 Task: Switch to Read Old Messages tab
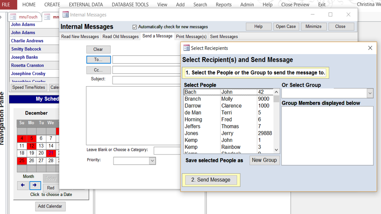point(120,37)
